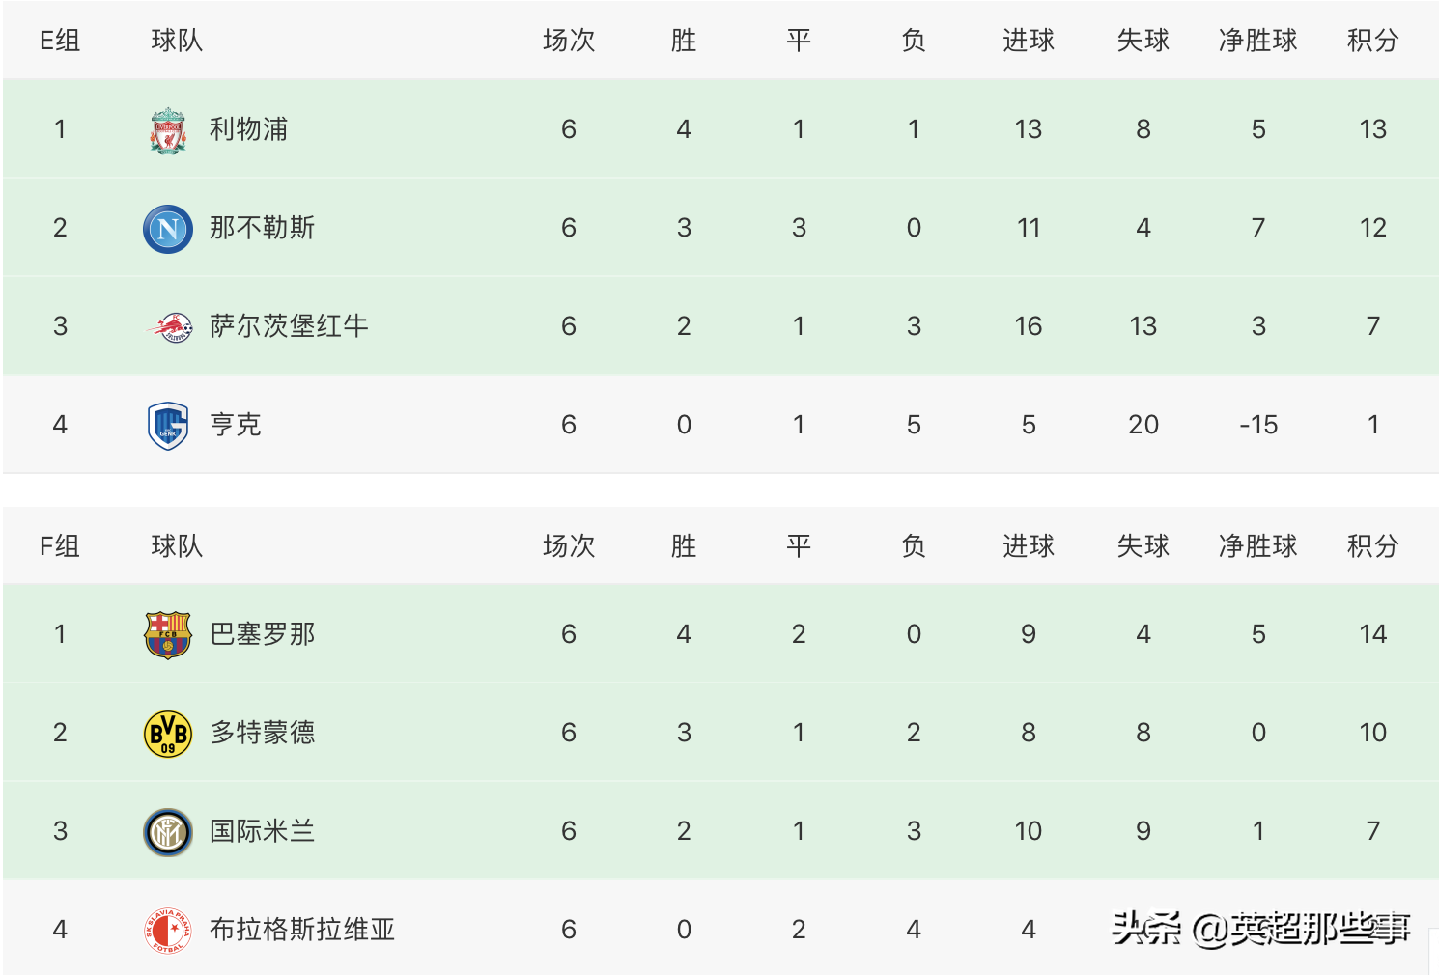
Task: Click the 积分 column header in E组
Action: [1372, 41]
